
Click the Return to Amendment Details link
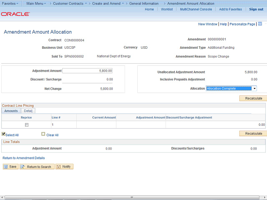24,158
